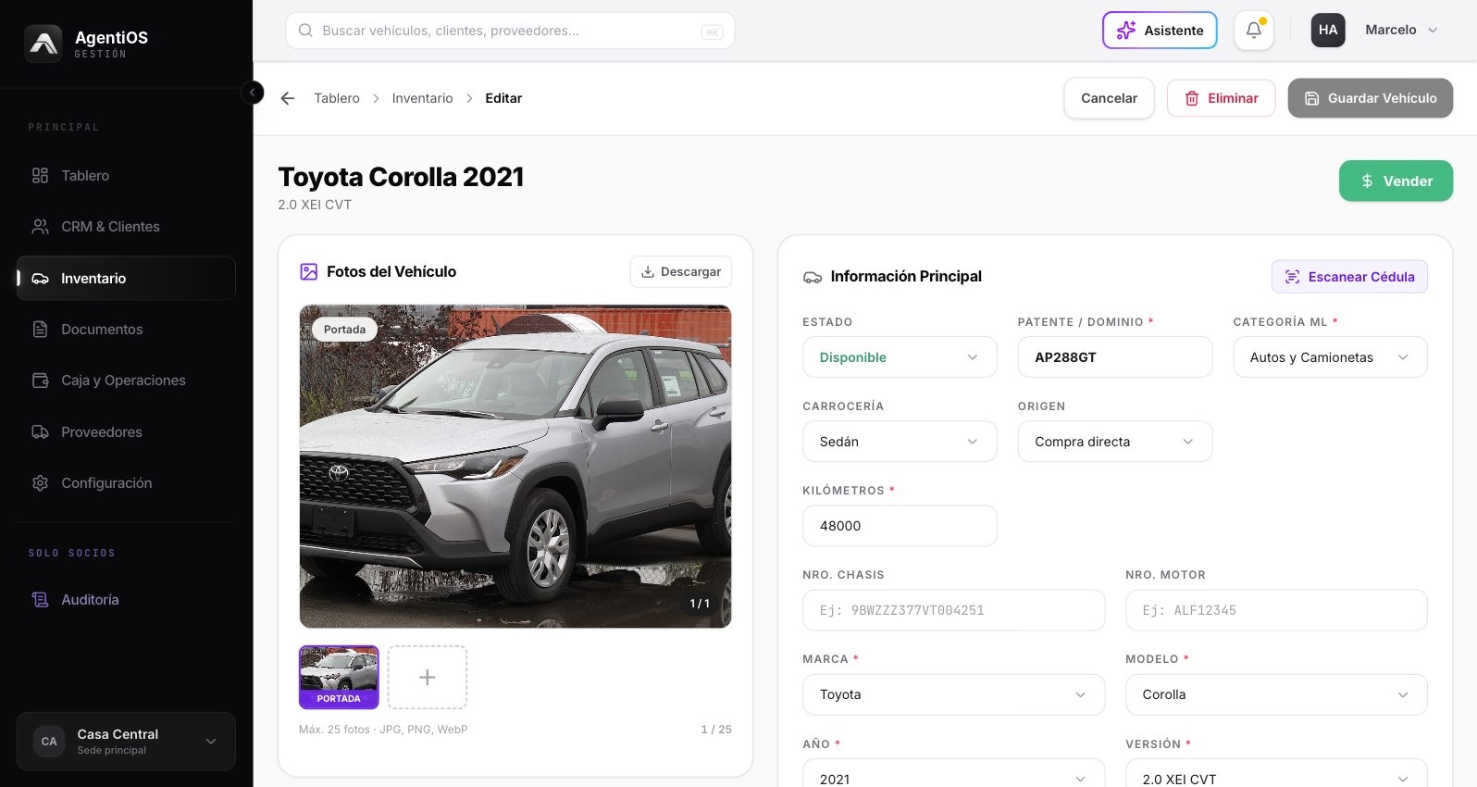The image size is (1477, 787).
Task: Click the Caja y Operaciones wallet icon
Action: [x=40, y=381]
